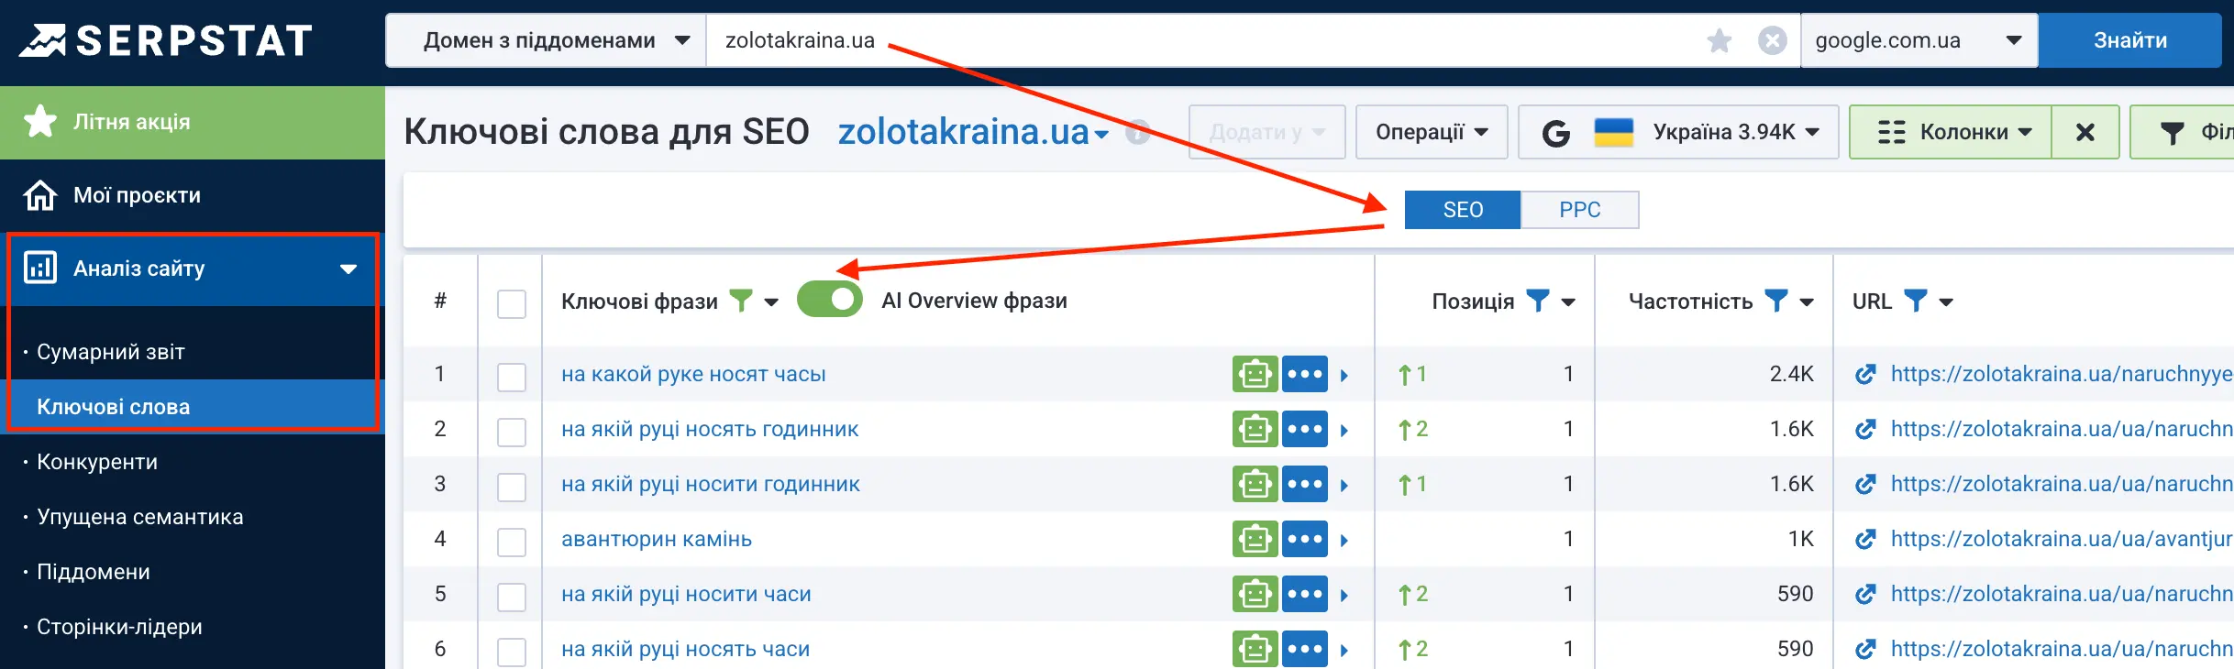Click the AI robot icon for на якій руці носити годинник
This screenshot has width=2234, height=669.
(1255, 484)
